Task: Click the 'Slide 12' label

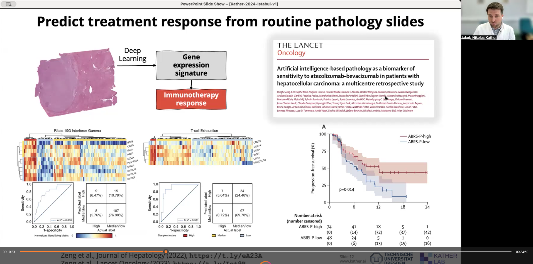Action: click(x=347, y=257)
